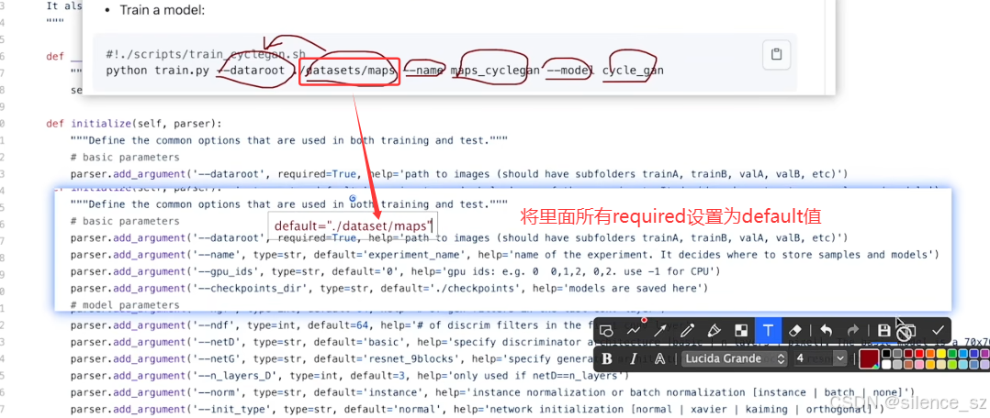This screenshot has height=418, width=990.
Task: Toggle italic text formatting
Action: tap(634, 358)
